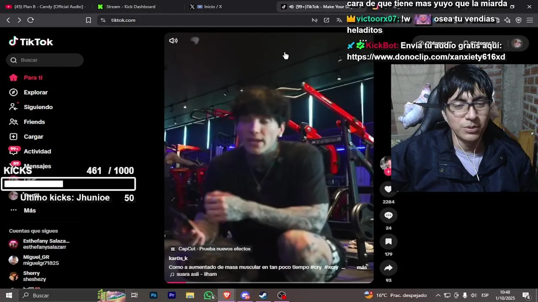
Task: Open the kar0s_k creator username
Action: coord(178,258)
